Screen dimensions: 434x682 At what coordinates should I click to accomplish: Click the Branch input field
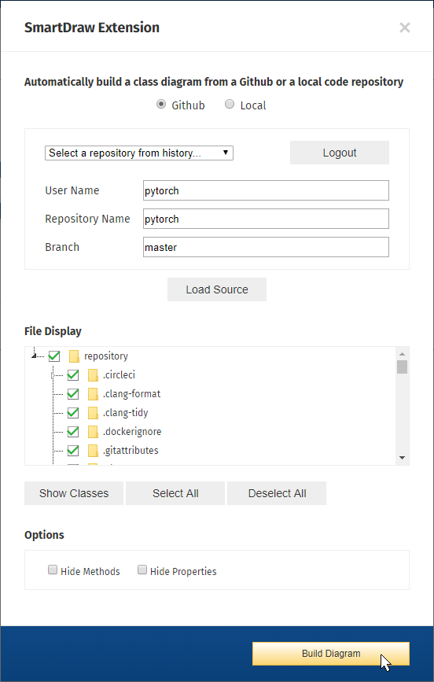[267, 248]
